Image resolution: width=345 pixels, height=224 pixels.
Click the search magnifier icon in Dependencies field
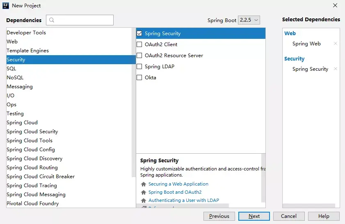tap(52, 20)
